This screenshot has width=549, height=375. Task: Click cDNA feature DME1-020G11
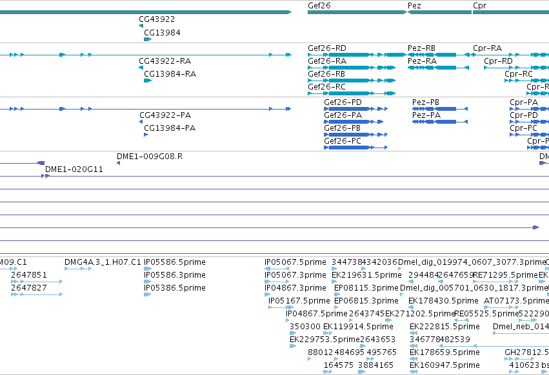tap(74, 169)
